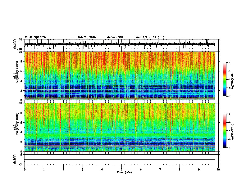Click the ch.1 voltage waveform panel

[121, 44]
